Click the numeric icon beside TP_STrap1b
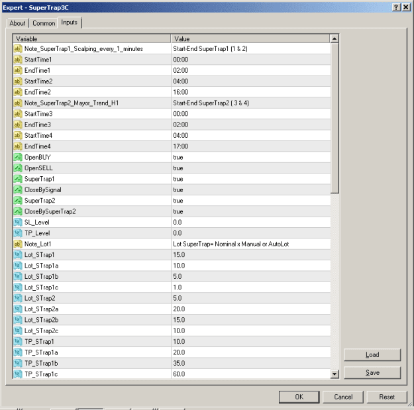The image size is (414, 410). coord(18,363)
